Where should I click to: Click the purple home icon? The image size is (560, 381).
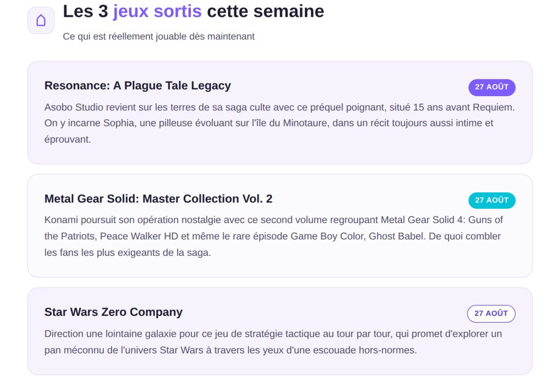(x=40, y=20)
